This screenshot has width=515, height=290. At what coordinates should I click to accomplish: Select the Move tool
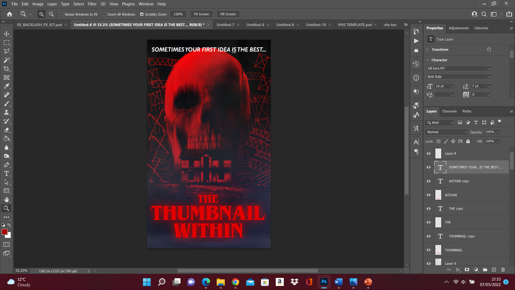point(7,34)
